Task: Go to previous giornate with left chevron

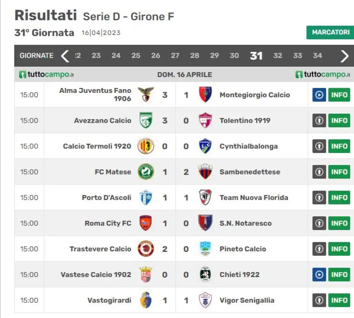Action: 65,56
